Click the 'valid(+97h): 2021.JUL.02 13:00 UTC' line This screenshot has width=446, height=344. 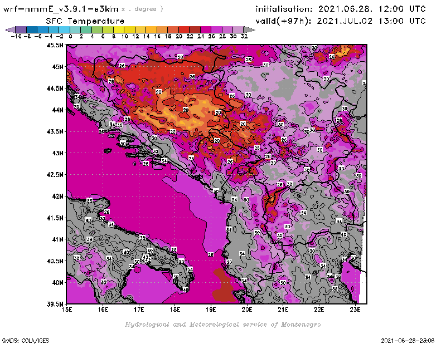[x=341, y=21]
